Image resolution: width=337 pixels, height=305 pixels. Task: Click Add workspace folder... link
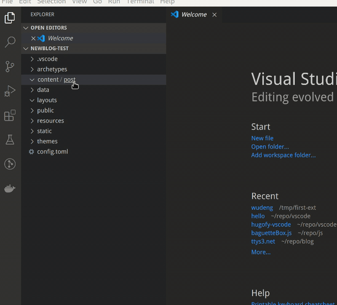pyautogui.click(x=283, y=155)
